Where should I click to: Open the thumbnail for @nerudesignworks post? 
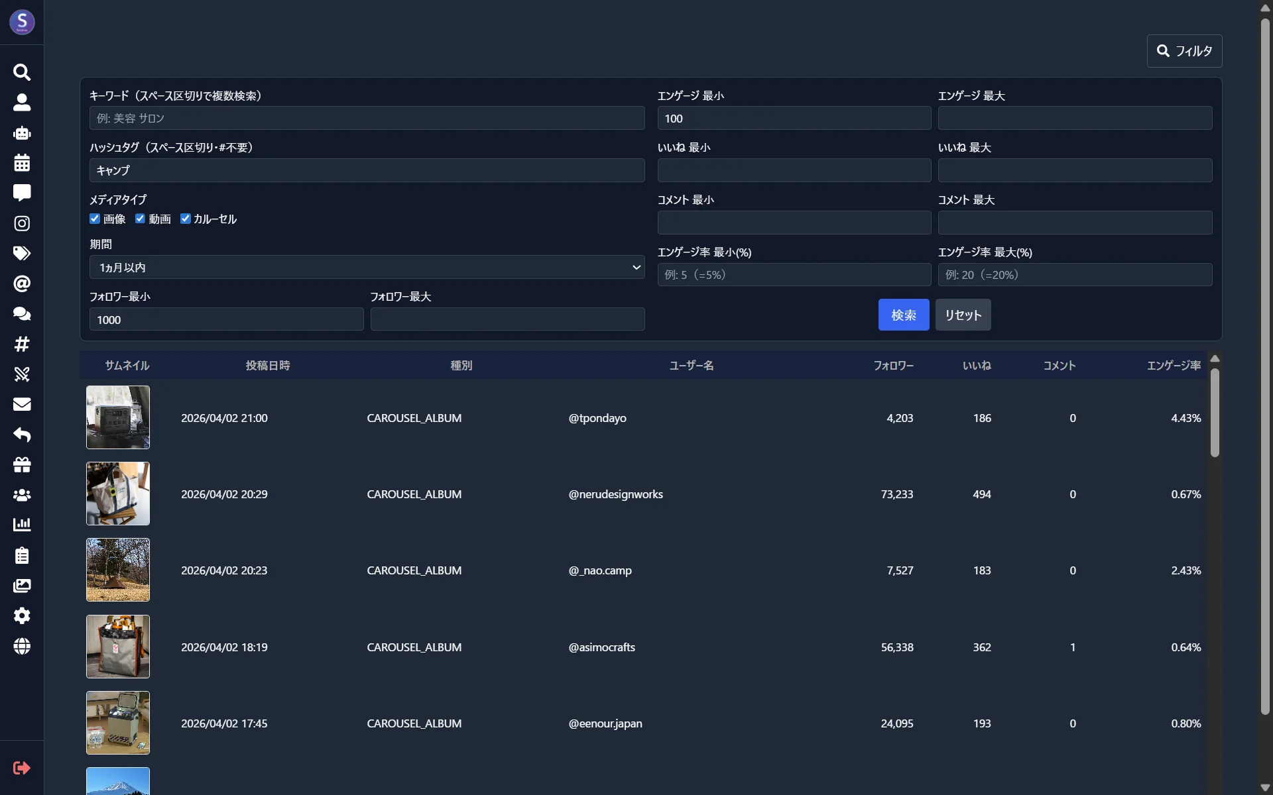click(x=118, y=494)
